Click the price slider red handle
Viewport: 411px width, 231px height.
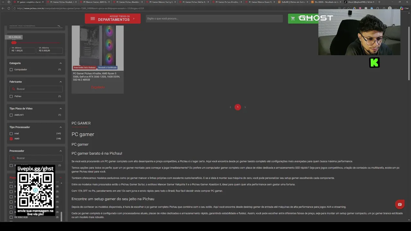point(14,43)
